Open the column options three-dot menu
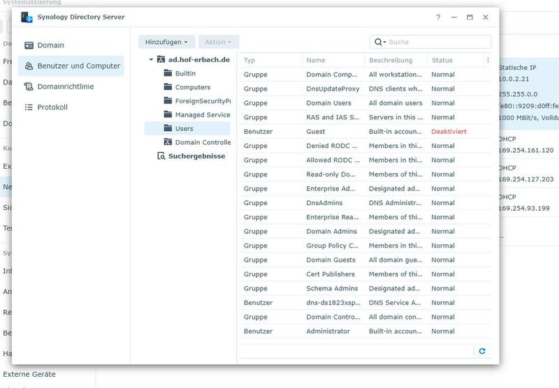Image resolution: width=559 pixels, height=388 pixels. [488, 60]
